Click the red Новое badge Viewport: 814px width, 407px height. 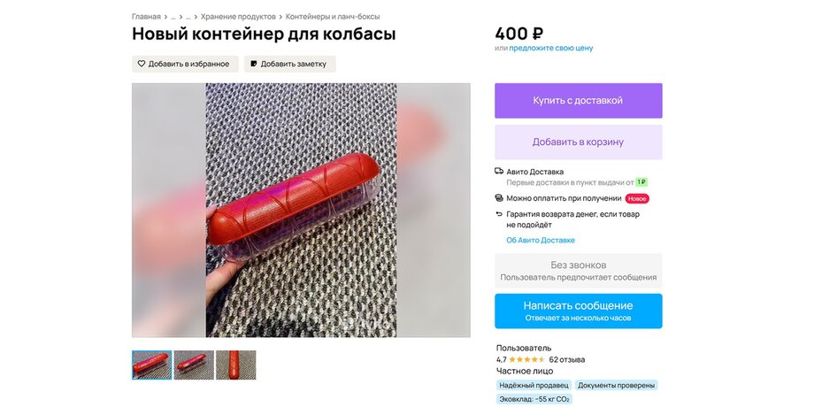click(637, 198)
